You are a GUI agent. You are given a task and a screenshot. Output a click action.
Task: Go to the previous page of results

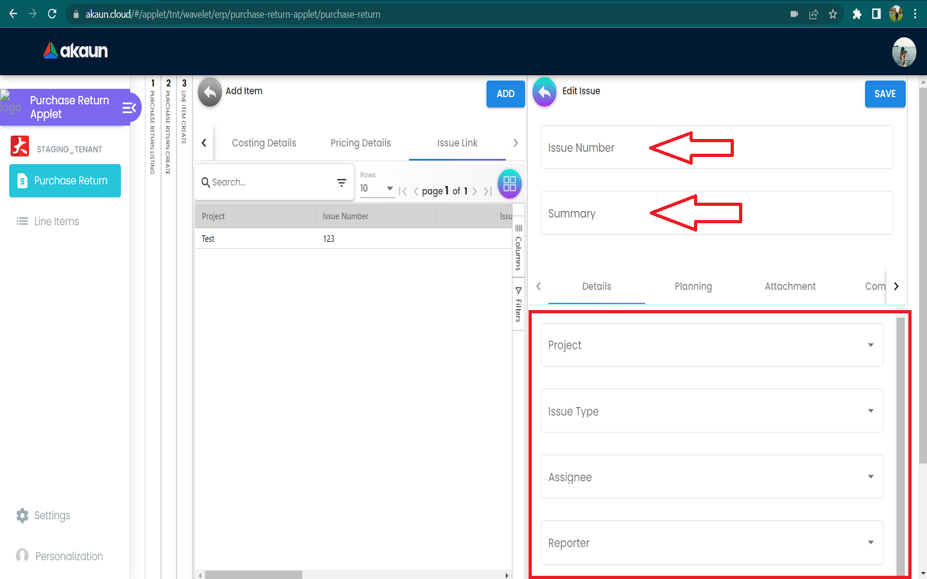(416, 191)
